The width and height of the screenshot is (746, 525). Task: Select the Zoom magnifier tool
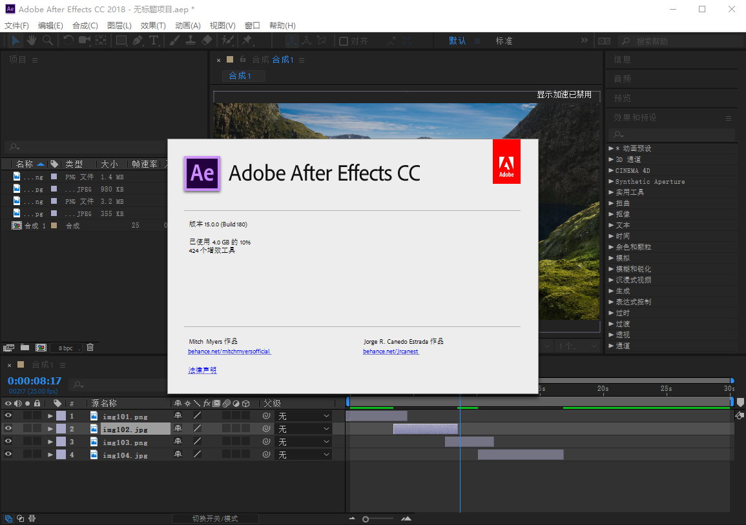48,41
